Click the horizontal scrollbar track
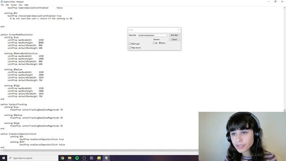Image resolution: width=286 pixels, height=161 pixels. point(100,150)
